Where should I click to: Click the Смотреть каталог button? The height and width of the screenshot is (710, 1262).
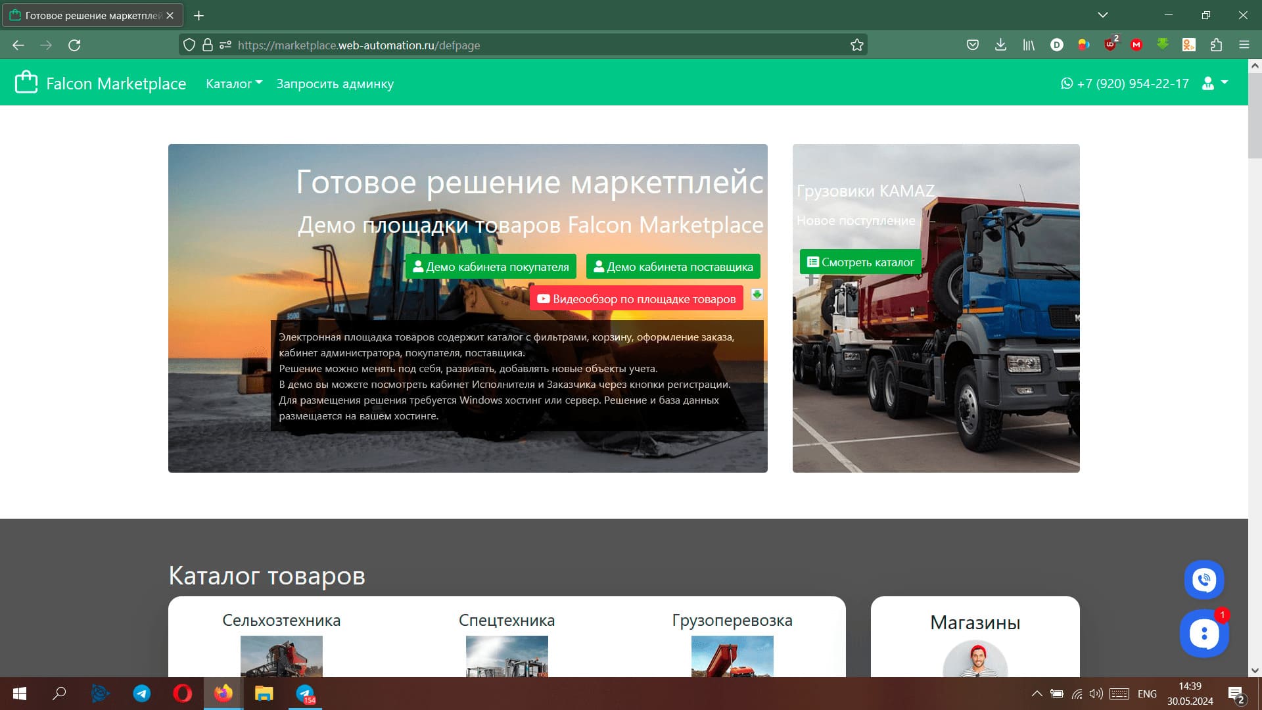point(860,262)
